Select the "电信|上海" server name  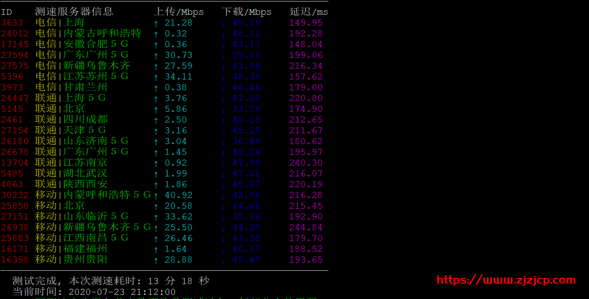click(60, 23)
